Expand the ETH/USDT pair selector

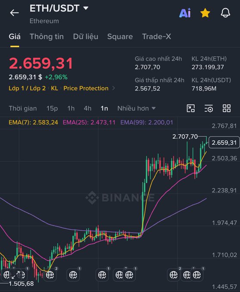tap(86, 8)
